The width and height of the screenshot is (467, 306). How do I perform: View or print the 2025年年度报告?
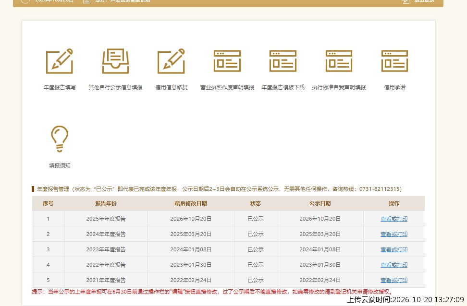pos(394,219)
